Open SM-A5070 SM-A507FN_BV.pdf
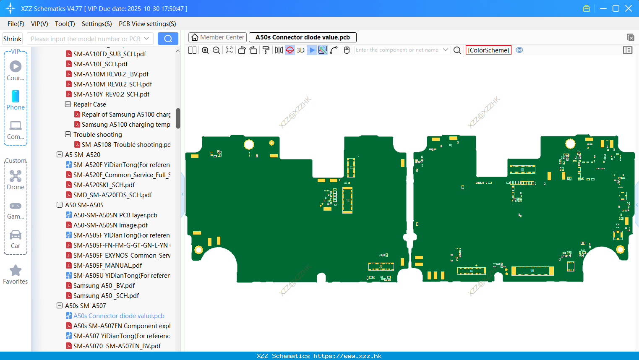 [x=117, y=346]
